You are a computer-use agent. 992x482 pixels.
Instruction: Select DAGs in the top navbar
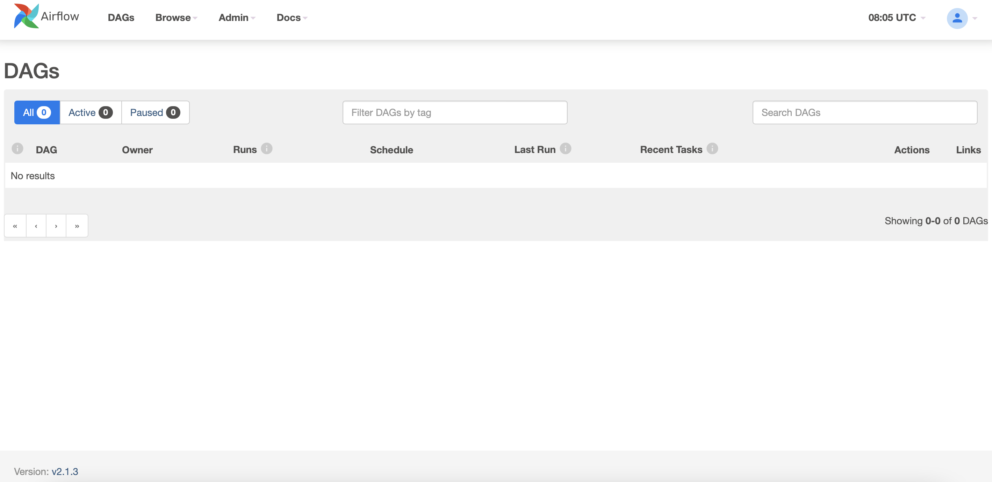point(121,18)
